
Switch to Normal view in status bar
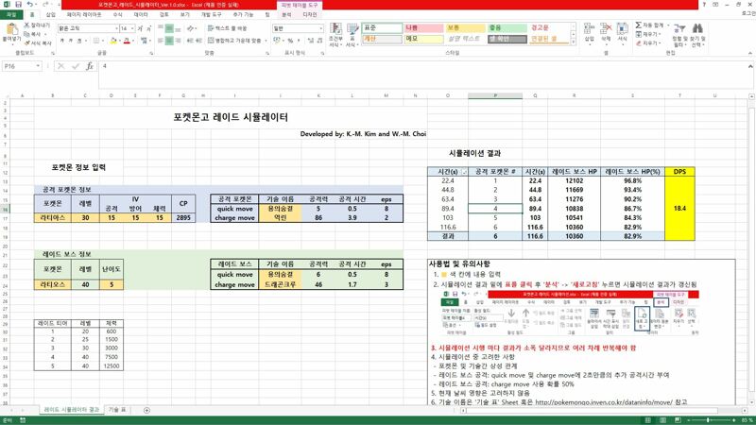[x=648, y=420]
